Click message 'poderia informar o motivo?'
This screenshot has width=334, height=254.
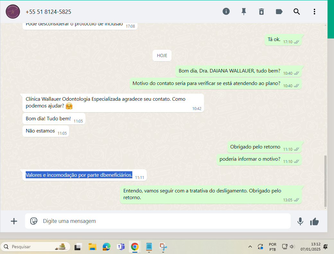tap(259, 159)
